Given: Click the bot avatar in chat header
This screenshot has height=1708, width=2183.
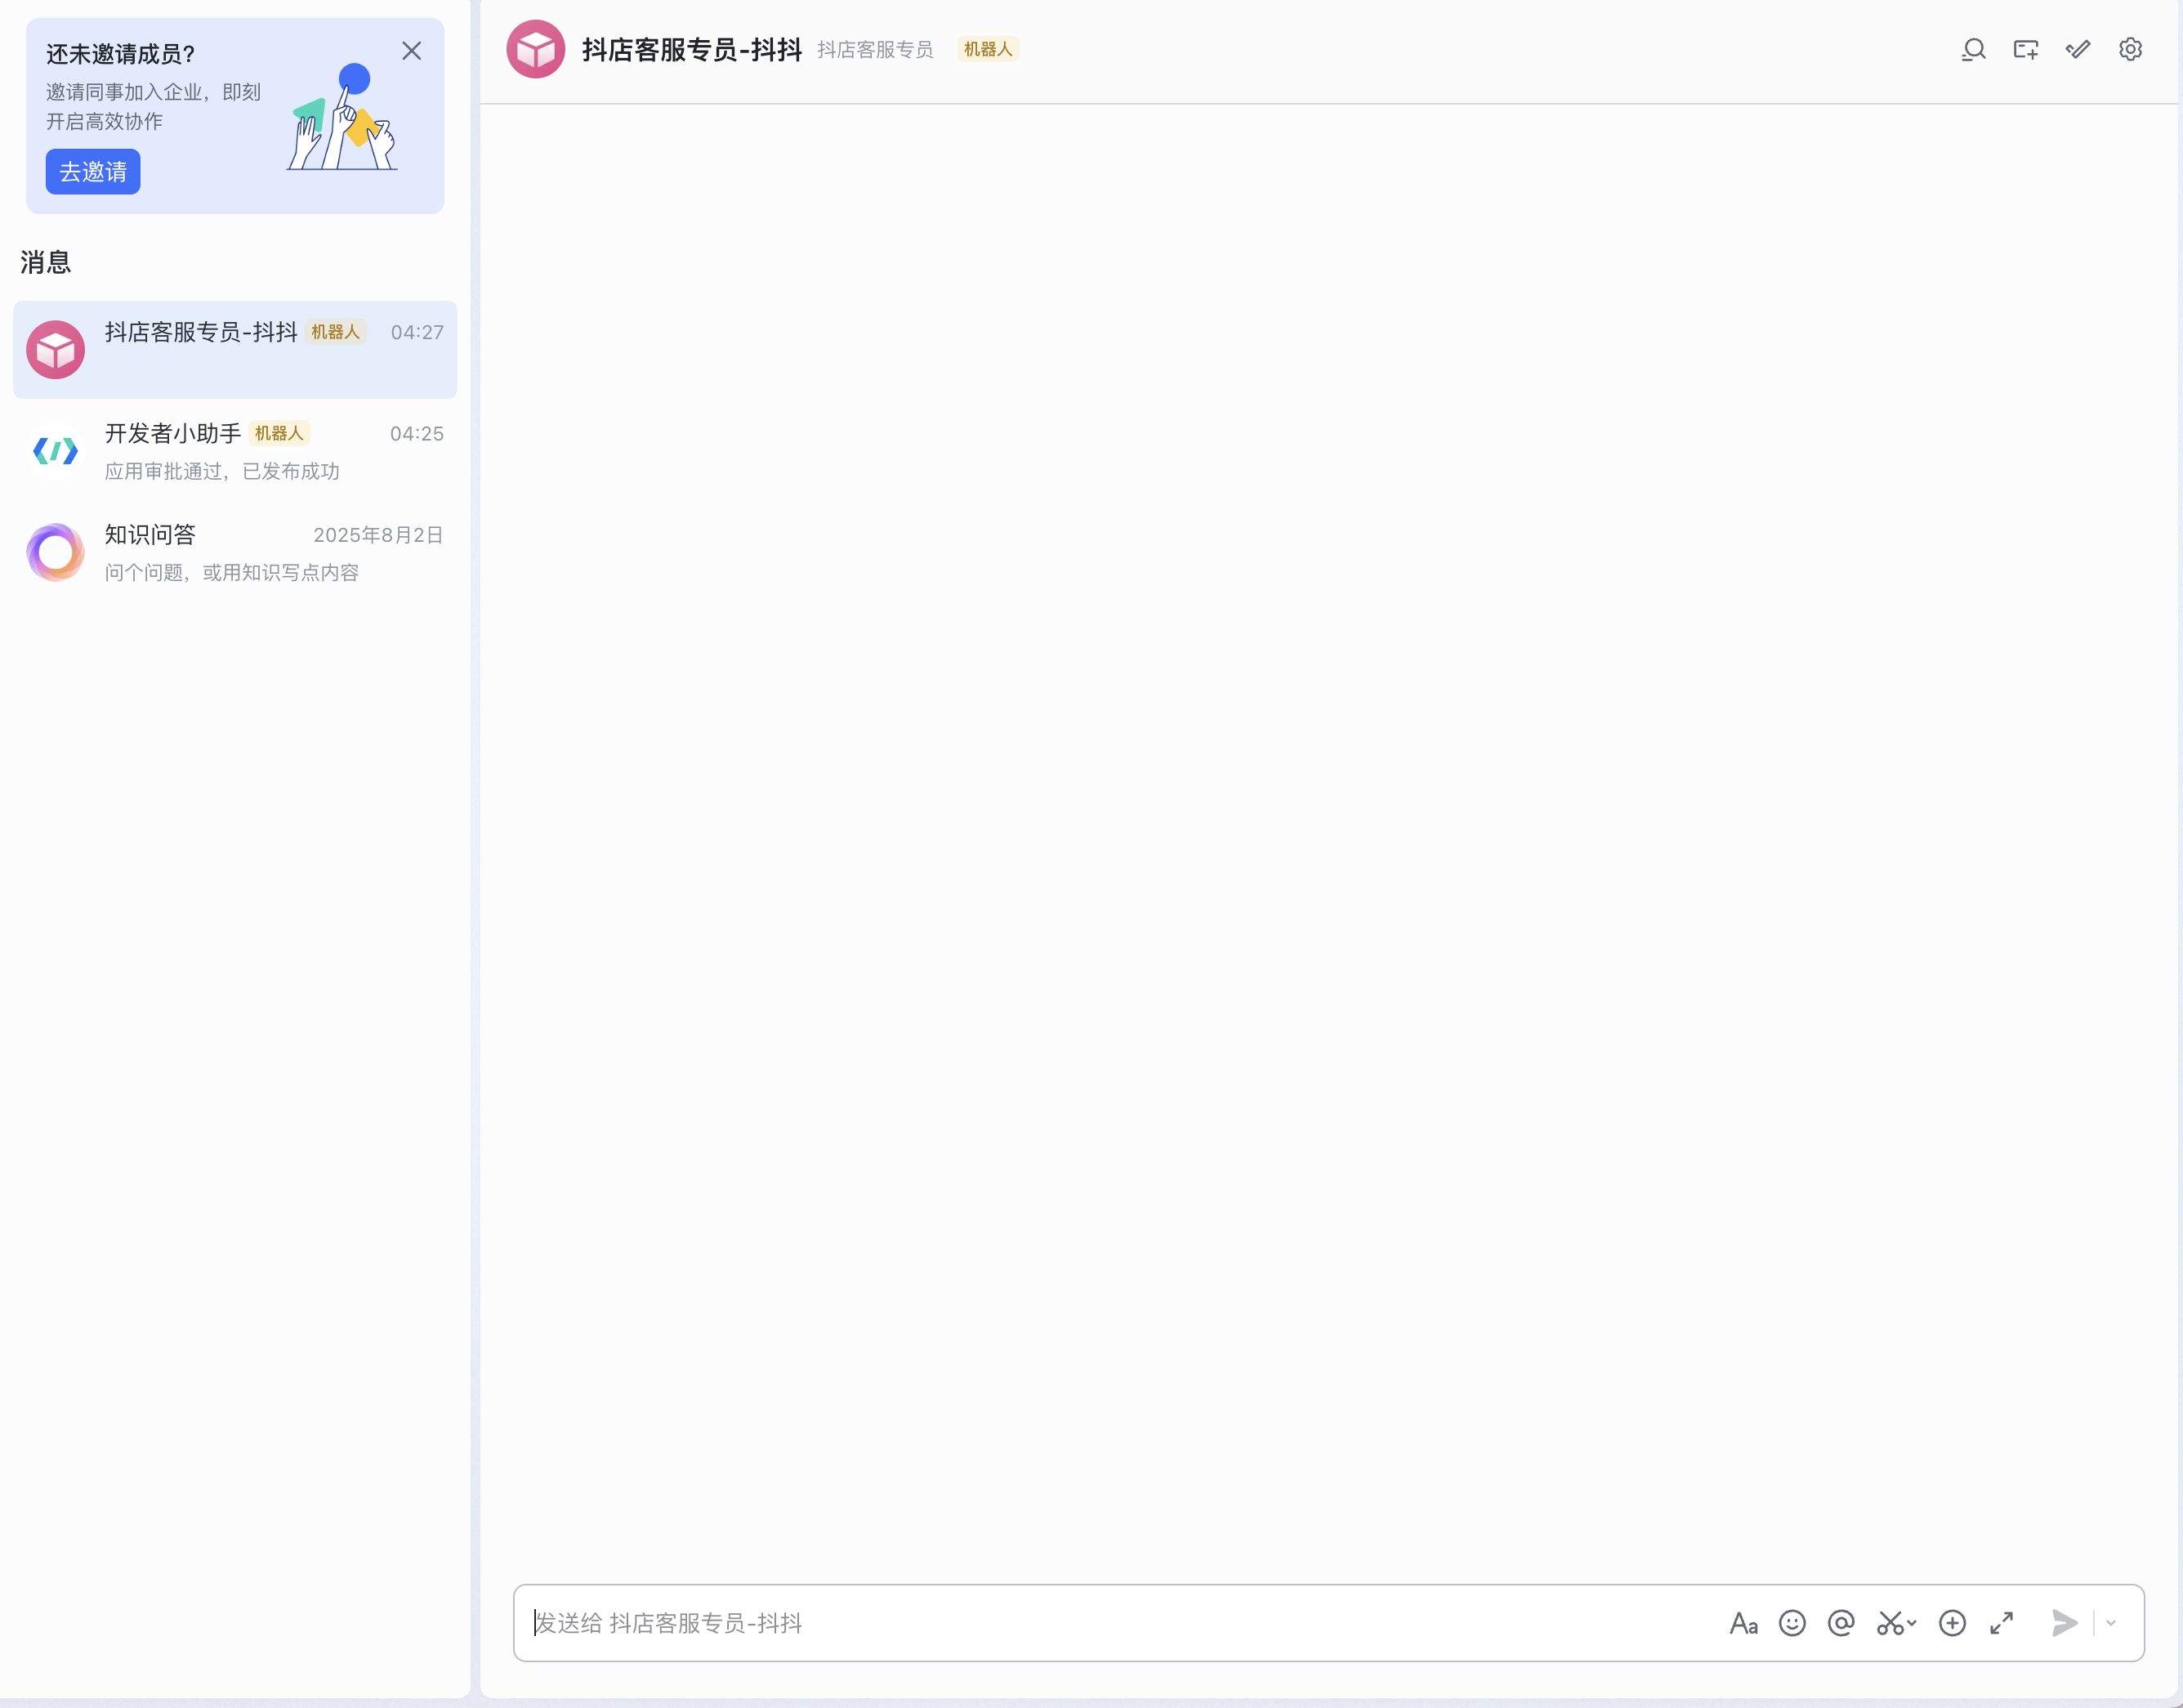Looking at the screenshot, I should pyautogui.click(x=536, y=49).
